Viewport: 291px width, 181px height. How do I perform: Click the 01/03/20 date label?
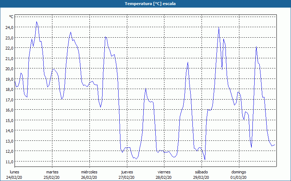(x=239, y=177)
